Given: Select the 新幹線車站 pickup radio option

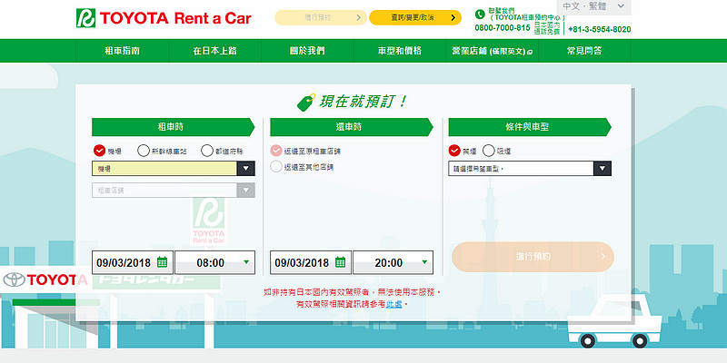Looking at the screenshot, I should (x=144, y=151).
